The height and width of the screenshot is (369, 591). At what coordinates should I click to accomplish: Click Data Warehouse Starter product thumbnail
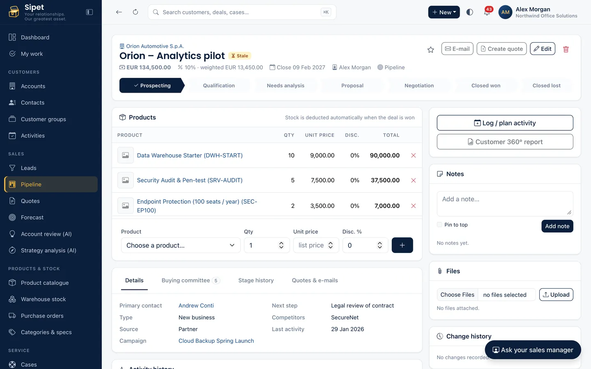pyautogui.click(x=126, y=155)
